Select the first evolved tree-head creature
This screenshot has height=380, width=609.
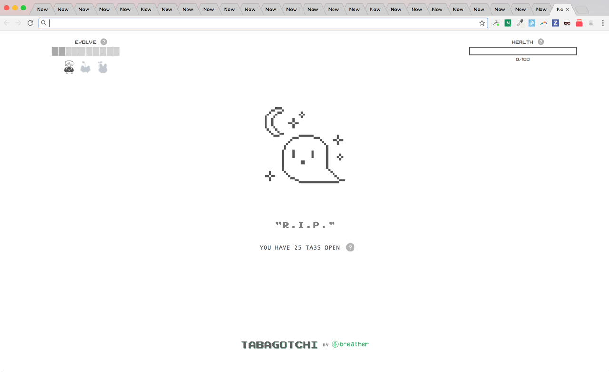pyautogui.click(x=69, y=67)
